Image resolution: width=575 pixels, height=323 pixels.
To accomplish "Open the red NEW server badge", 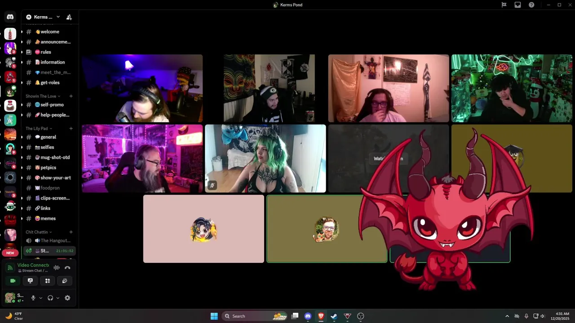I will (x=10, y=253).
